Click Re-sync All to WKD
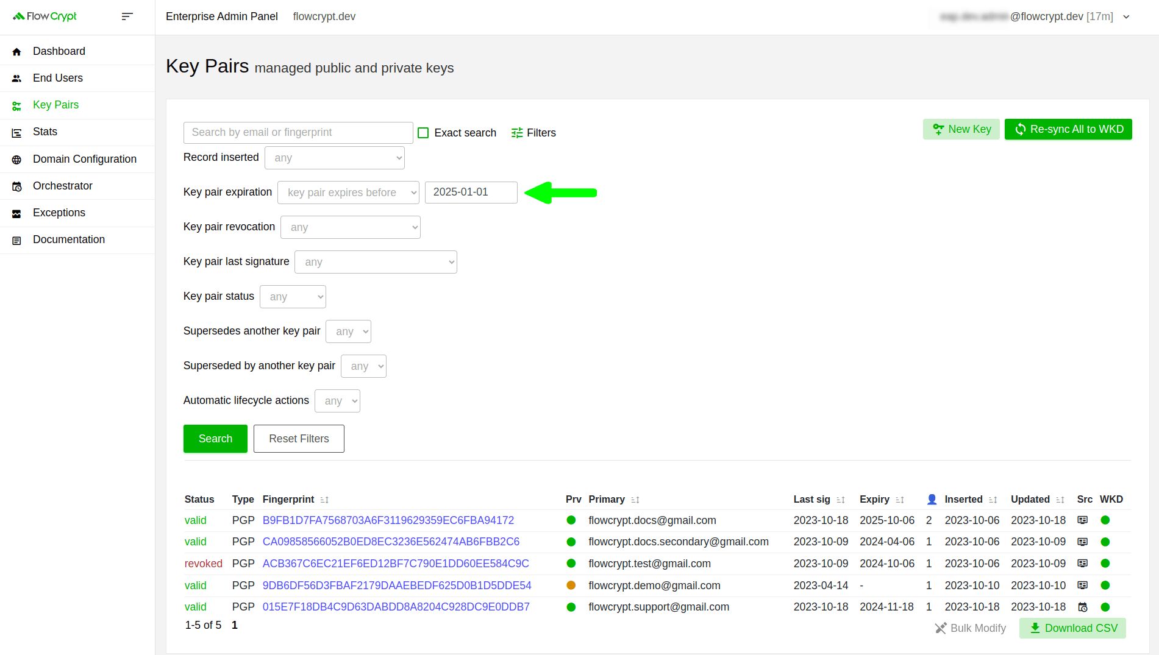This screenshot has width=1159, height=655. 1068,129
